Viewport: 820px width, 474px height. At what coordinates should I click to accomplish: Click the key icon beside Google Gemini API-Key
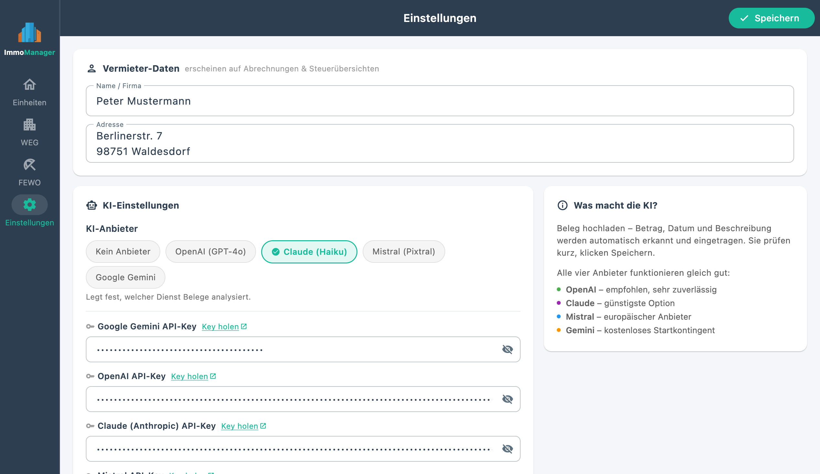(x=90, y=326)
